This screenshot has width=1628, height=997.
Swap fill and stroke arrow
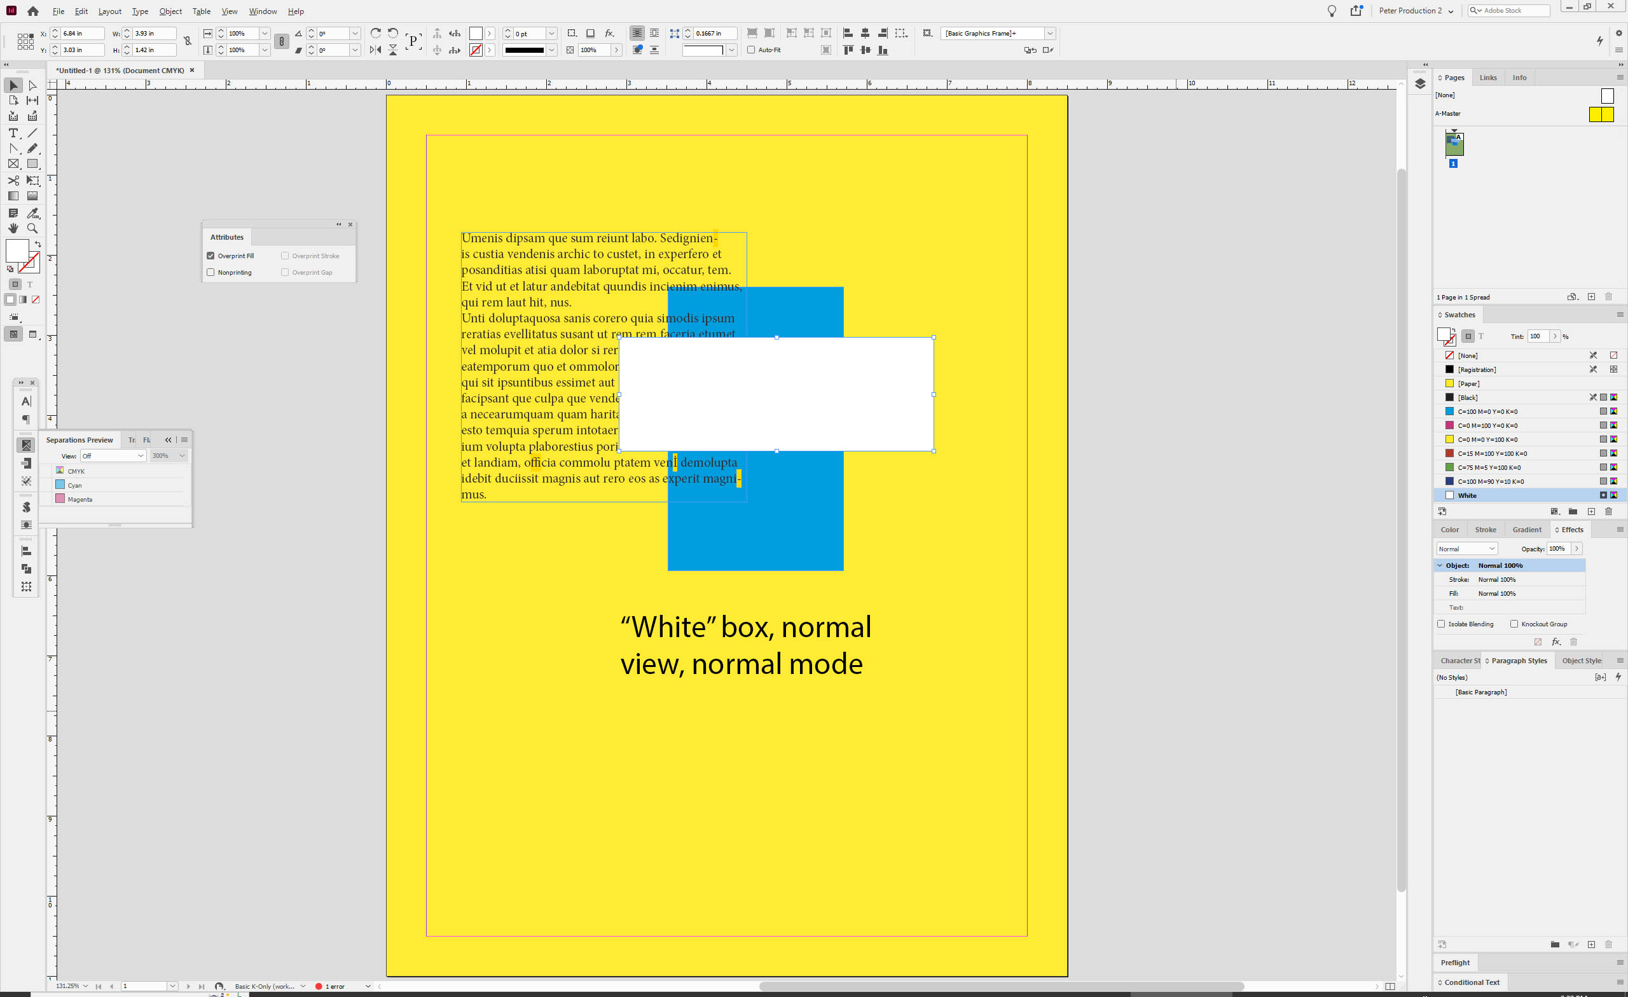38,244
